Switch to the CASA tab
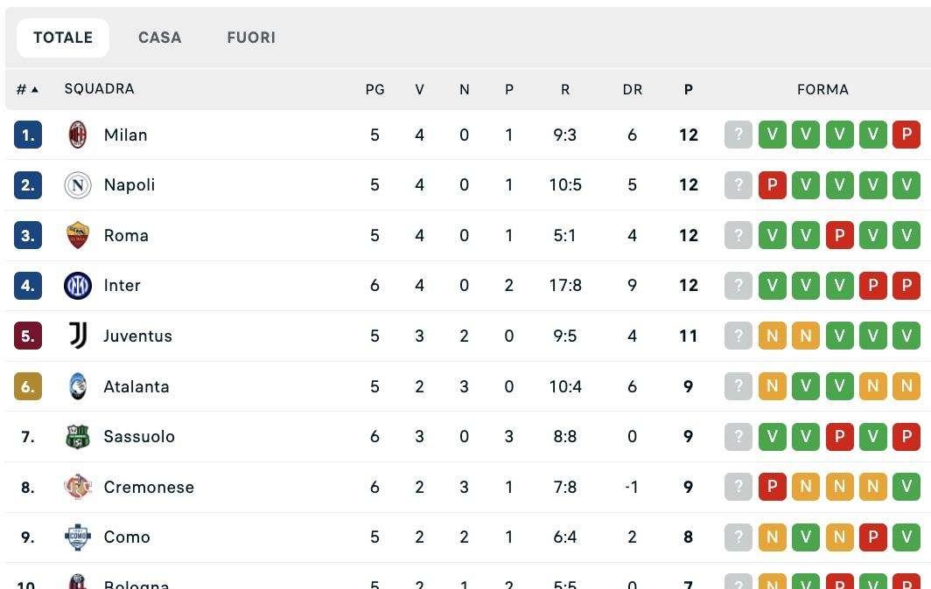931x589 pixels. pos(160,38)
